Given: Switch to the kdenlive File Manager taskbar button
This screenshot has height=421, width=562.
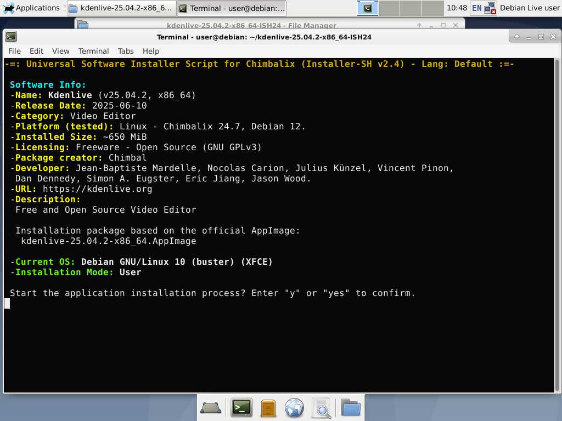Looking at the screenshot, I should (121, 8).
